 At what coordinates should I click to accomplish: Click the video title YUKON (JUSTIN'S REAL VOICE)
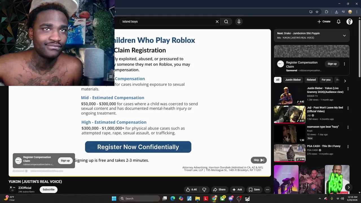click(x=35, y=182)
